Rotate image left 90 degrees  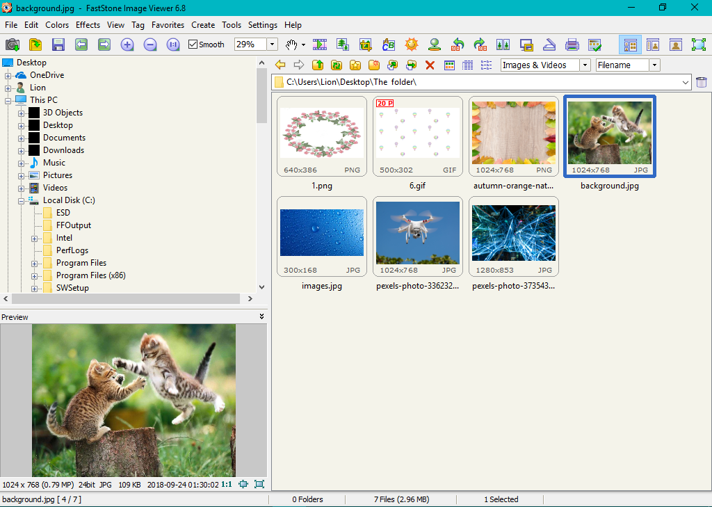pos(458,45)
